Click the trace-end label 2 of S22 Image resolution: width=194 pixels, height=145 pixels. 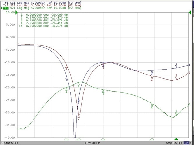point(189,73)
